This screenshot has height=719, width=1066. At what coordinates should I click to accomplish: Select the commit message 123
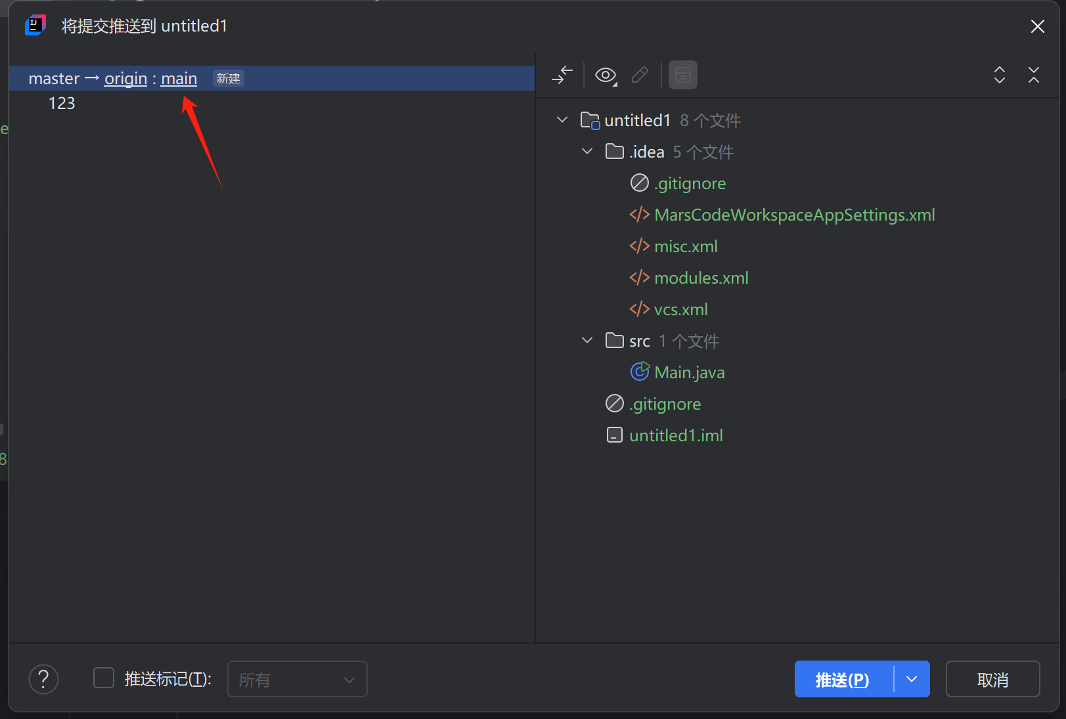point(62,102)
